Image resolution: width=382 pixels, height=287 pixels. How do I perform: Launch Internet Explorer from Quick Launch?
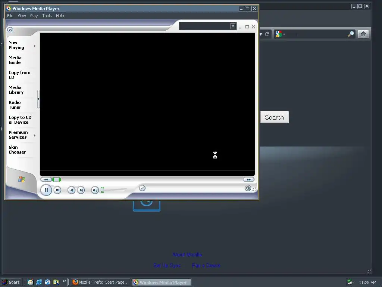click(39, 282)
